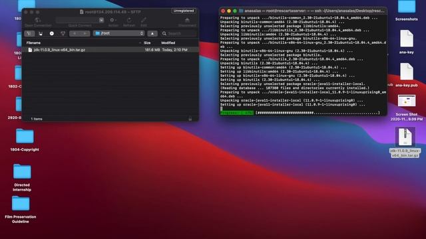Click the Unregistered badge
Image resolution: width=426 pixels, height=239 pixels.
[184, 11]
